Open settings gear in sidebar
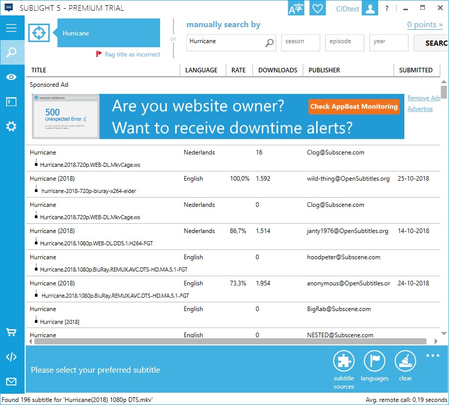Viewport: 449px width, 405px height. (11, 126)
